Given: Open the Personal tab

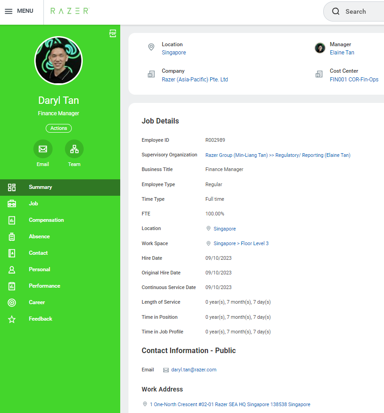Looking at the screenshot, I should pos(60,269).
